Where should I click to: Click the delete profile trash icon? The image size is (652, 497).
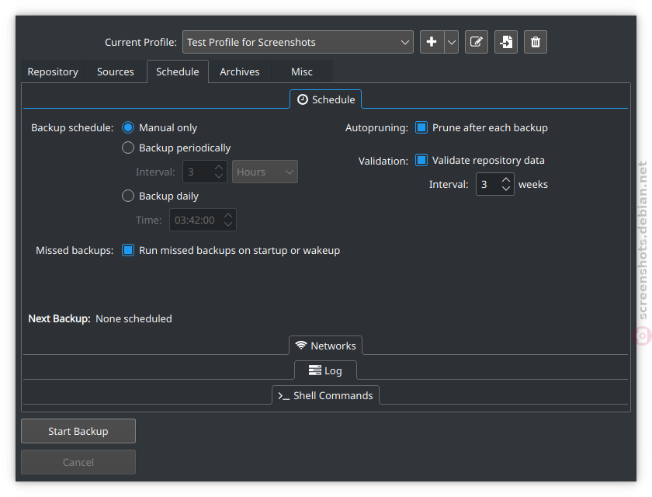(x=536, y=42)
